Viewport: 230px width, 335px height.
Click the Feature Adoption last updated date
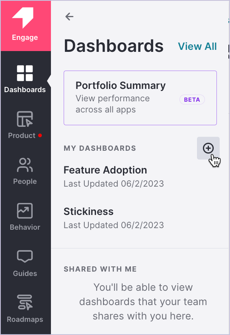(x=114, y=184)
